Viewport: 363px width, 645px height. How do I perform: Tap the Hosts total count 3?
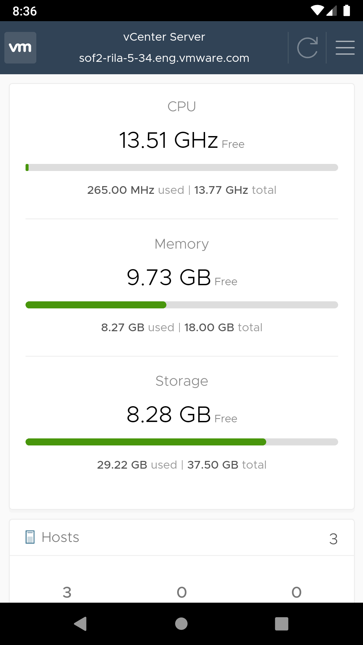[333, 539]
